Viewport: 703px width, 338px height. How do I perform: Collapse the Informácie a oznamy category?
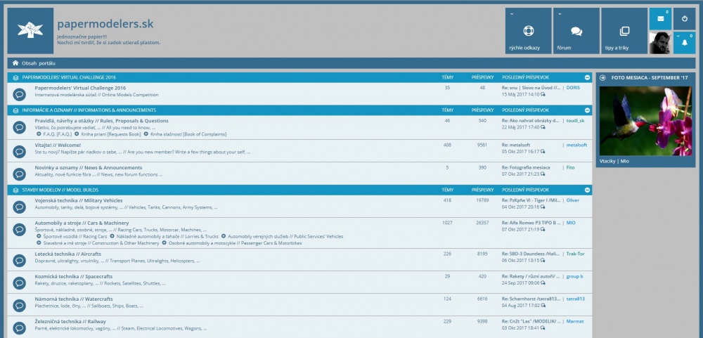[x=587, y=110]
